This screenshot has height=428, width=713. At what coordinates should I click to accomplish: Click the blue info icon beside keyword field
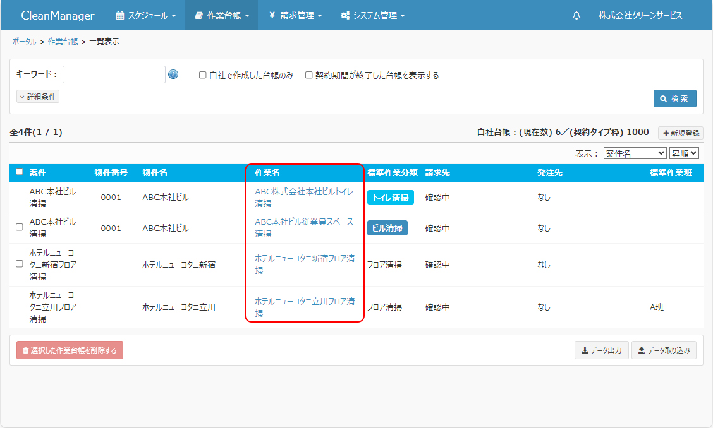173,74
